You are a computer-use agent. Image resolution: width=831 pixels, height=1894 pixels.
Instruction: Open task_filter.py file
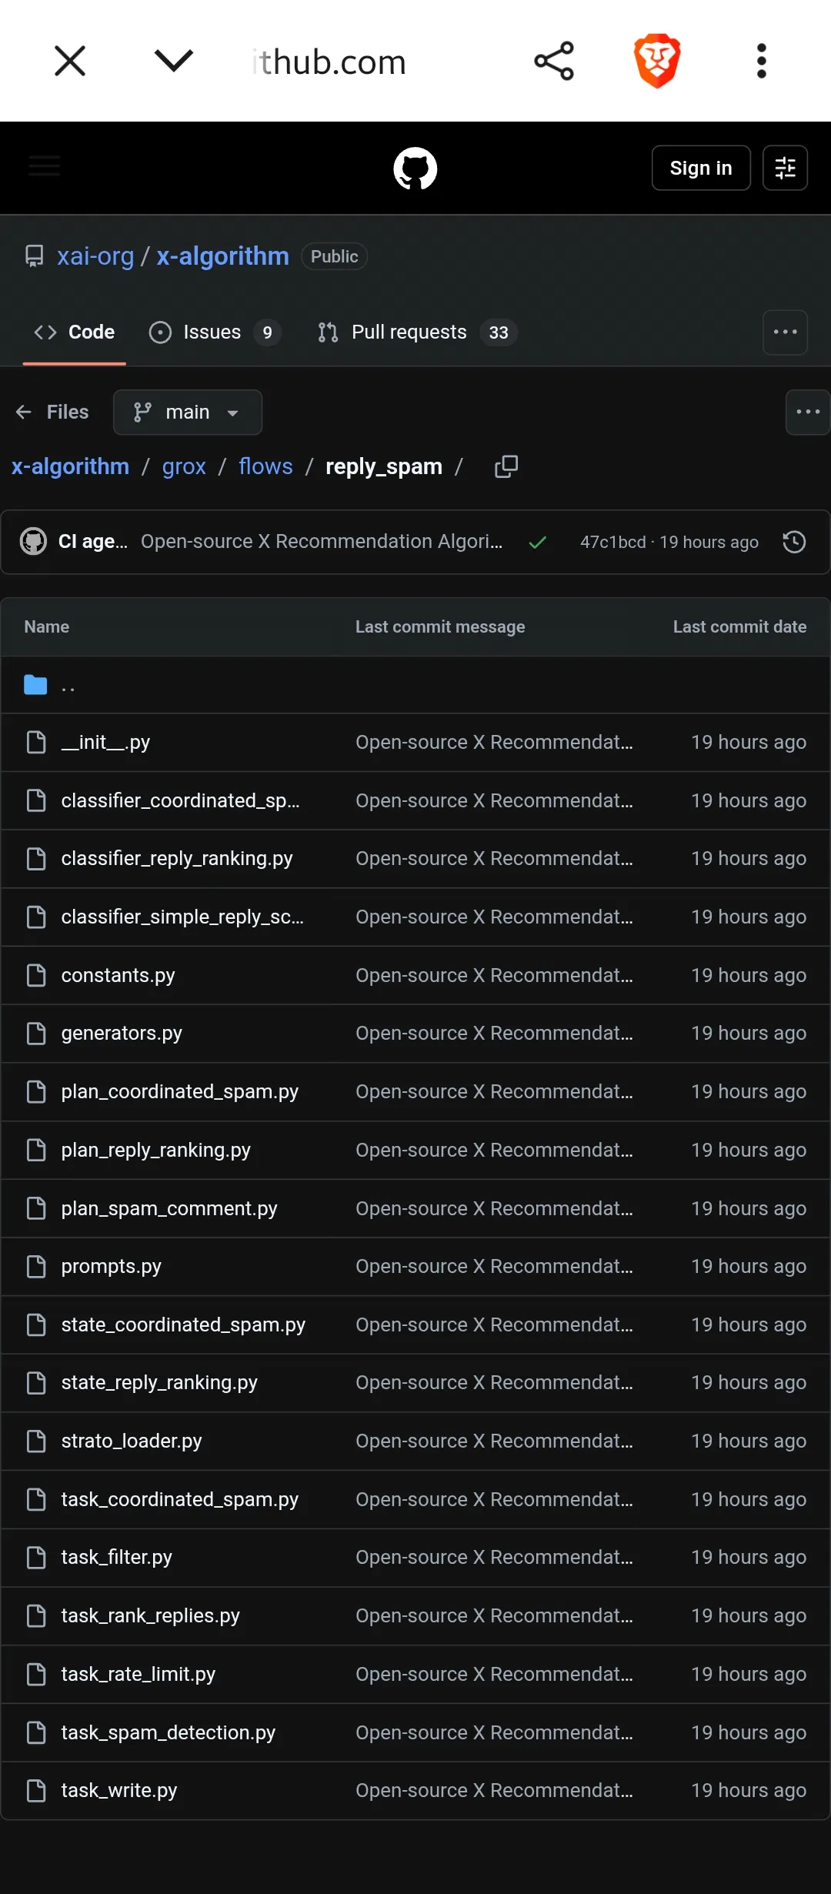click(x=117, y=1558)
